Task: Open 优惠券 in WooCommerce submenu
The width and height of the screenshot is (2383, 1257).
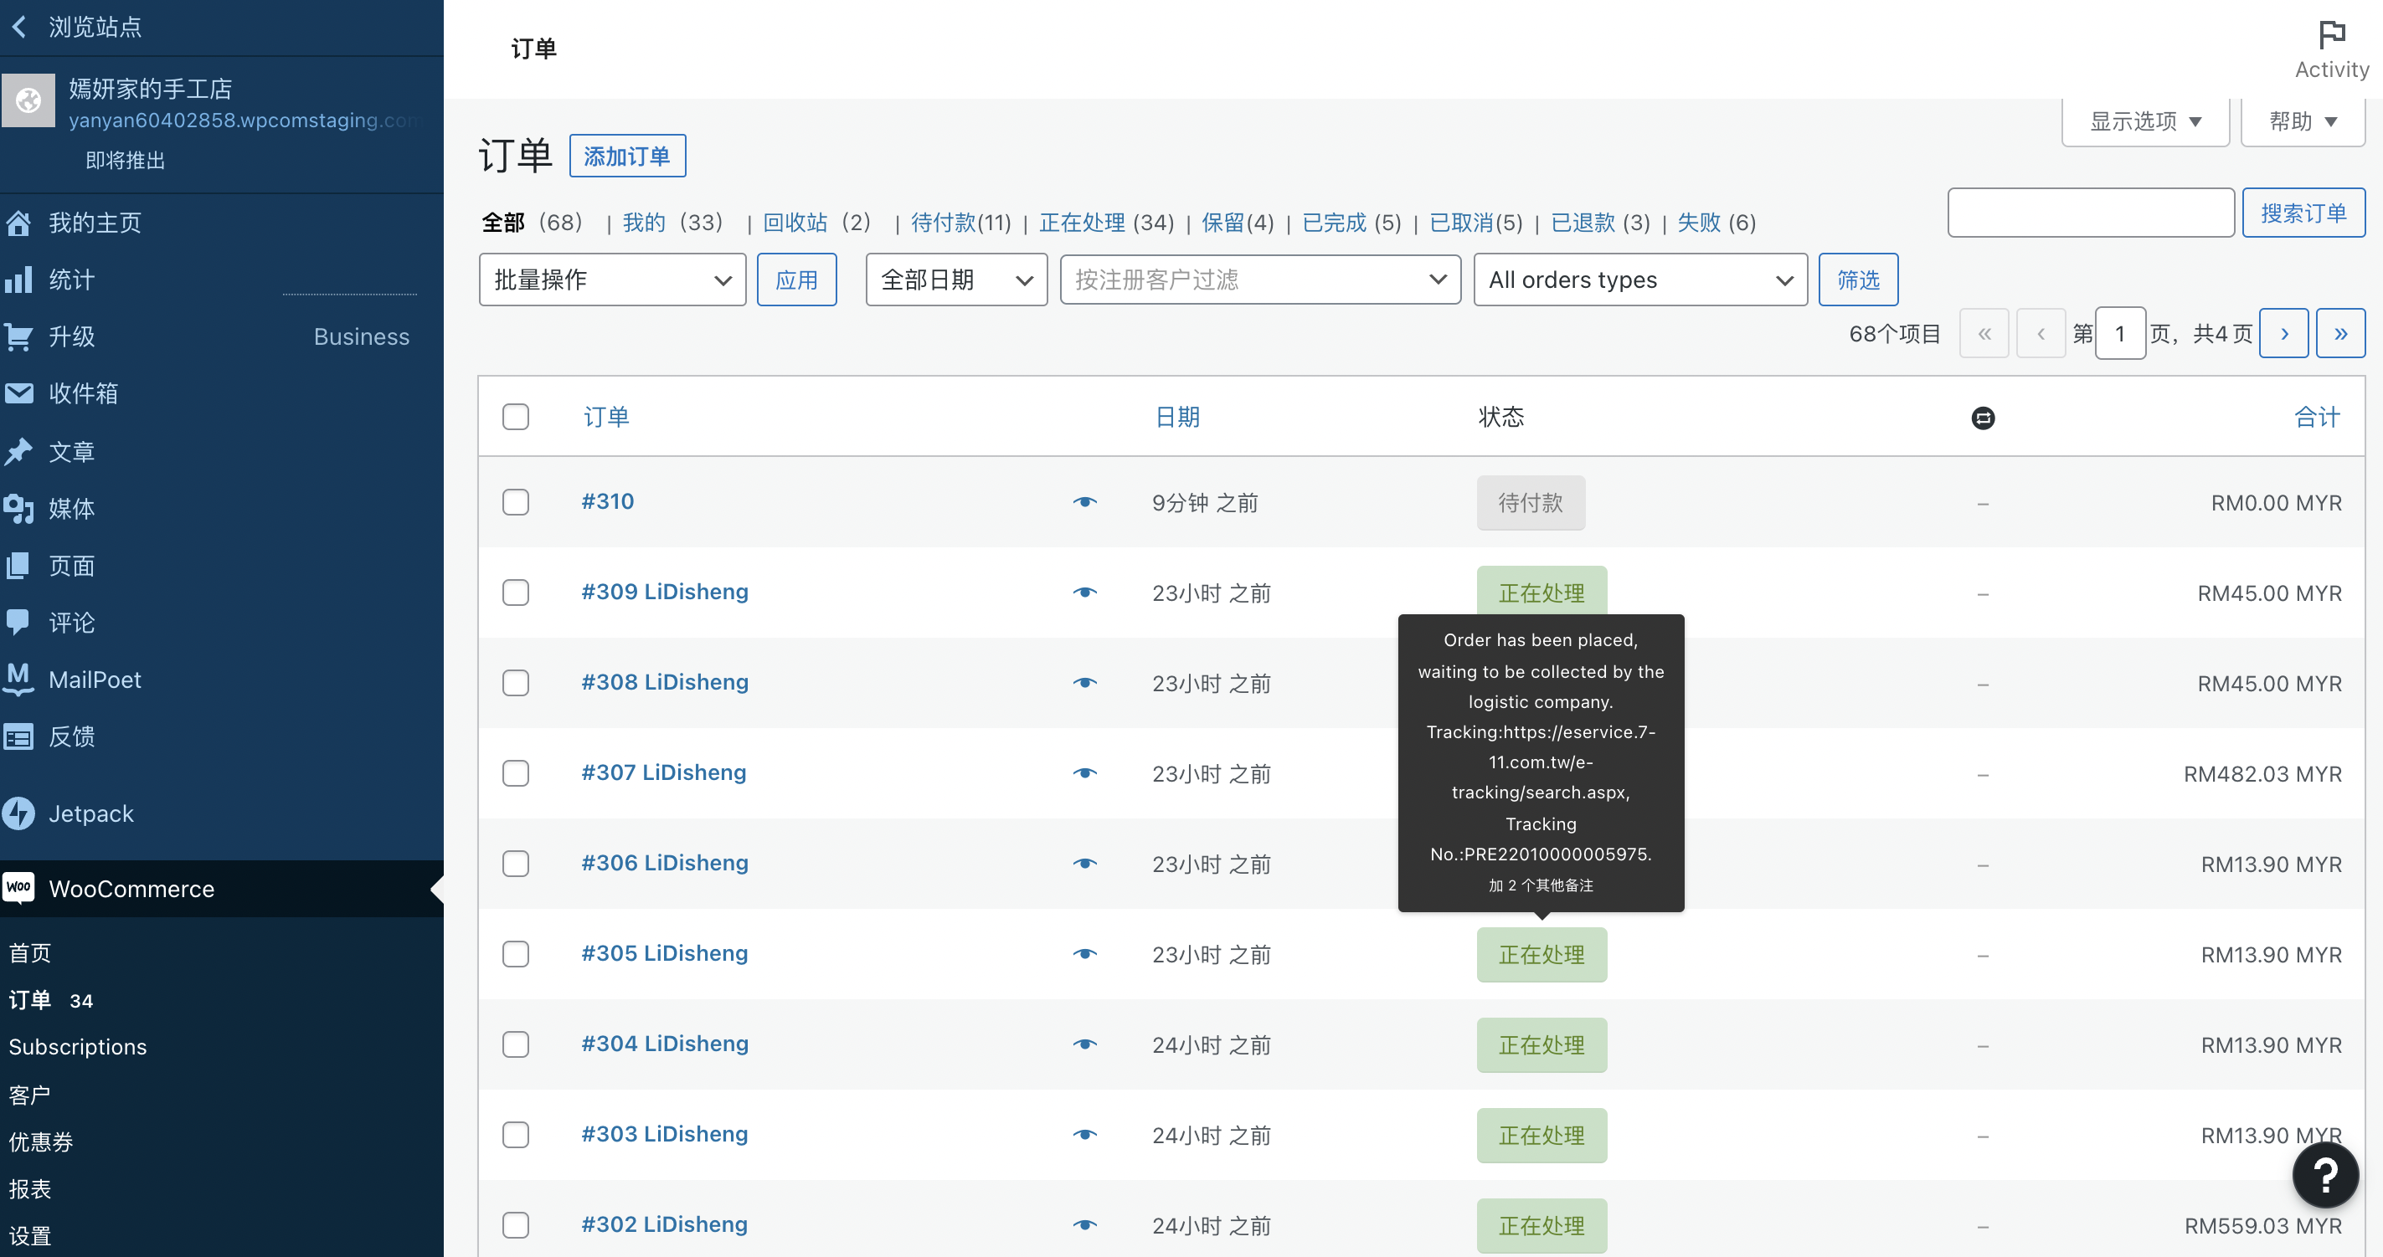Action: [41, 1142]
